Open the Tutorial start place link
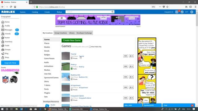This screenshot has width=198, height=111. [81, 56]
